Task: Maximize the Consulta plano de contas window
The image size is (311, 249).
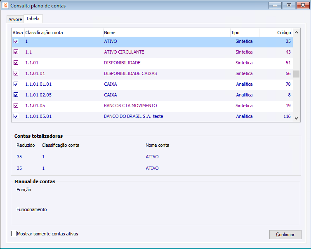Action: coord(289,5)
